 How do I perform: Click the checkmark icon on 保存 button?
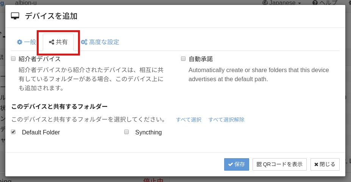(x=231, y=164)
